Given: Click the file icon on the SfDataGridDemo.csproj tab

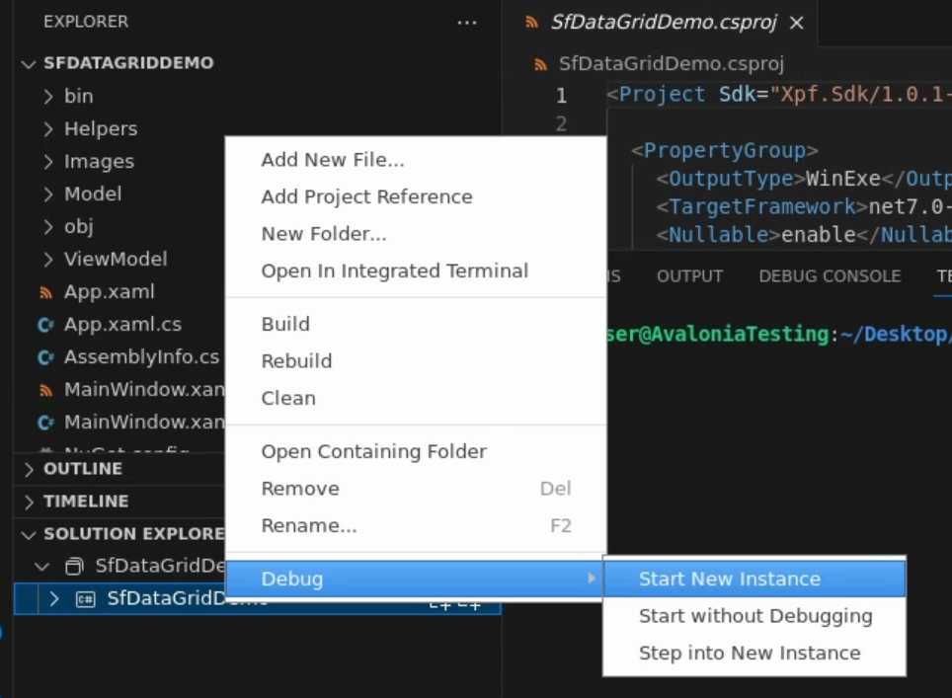Looking at the screenshot, I should point(532,22).
